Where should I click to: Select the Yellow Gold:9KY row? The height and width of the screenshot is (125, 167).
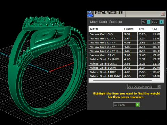point(124,34)
